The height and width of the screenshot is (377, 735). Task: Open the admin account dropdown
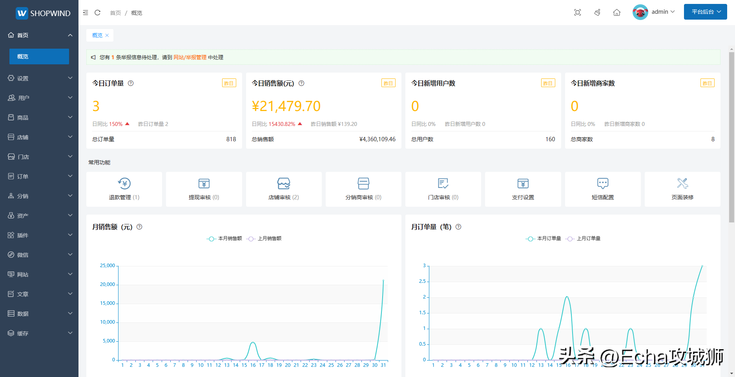pyautogui.click(x=663, y=12)
